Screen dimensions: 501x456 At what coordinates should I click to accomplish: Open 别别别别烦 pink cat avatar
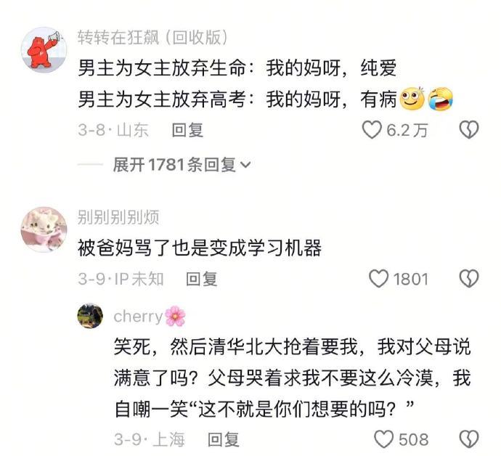44,229
